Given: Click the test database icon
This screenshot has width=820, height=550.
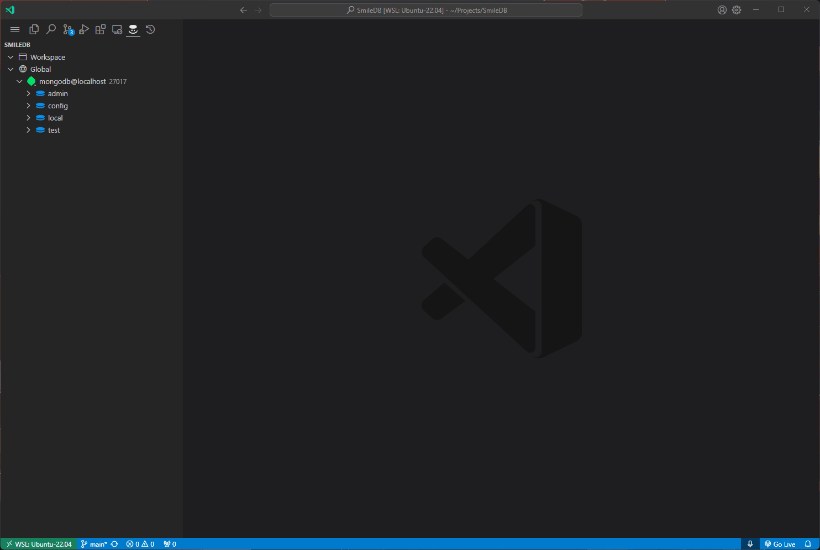Looking at the screenshot, I should click(x=40, y=130).
